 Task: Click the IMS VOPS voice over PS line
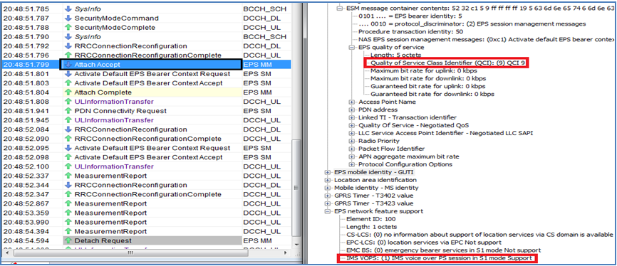[x=439, y=258]
